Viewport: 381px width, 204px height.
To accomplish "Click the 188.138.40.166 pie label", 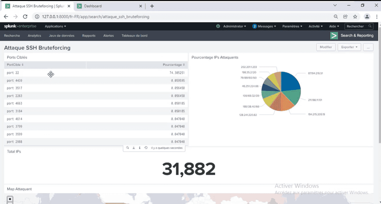I will (x=251, y=106).
